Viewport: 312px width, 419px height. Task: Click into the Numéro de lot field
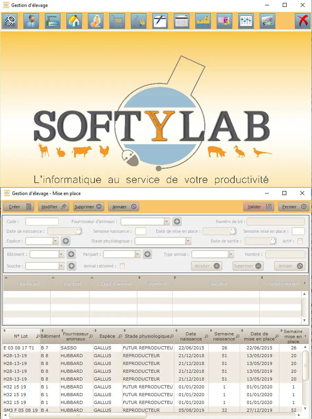pos(276,222)
